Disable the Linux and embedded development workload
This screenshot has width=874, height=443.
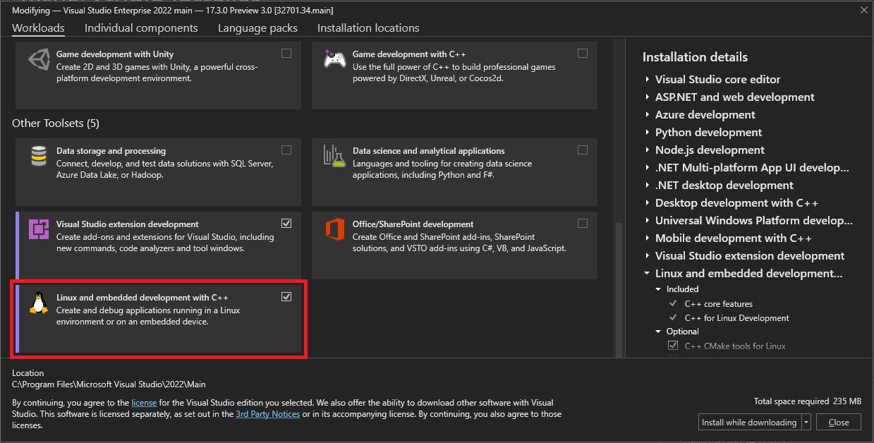(286, 297)
